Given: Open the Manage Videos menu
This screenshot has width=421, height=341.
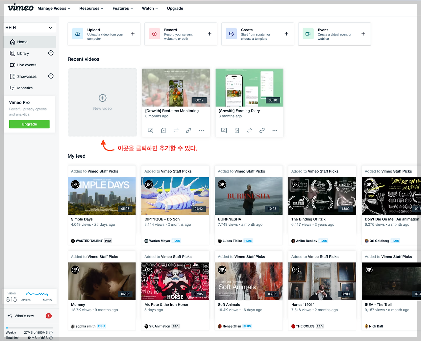Looking at the screenshot, I should pos(54,9).
